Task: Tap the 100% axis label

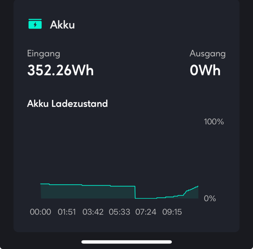Action: click(214, 122)
